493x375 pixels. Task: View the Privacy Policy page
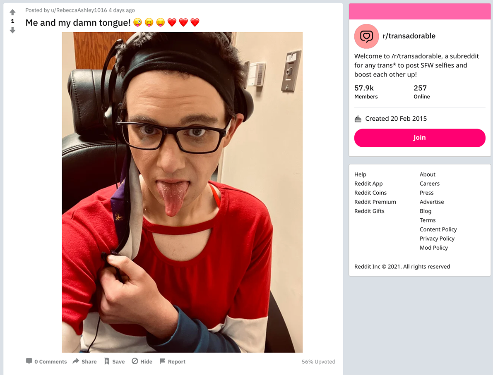point(437,239)
